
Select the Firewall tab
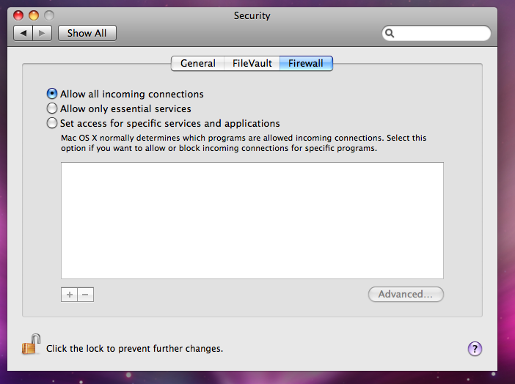(306, 63)
